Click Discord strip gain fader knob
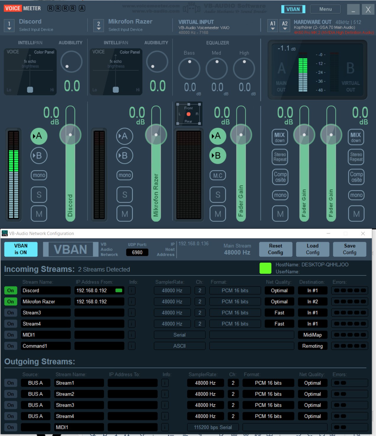 coord(70,135)
